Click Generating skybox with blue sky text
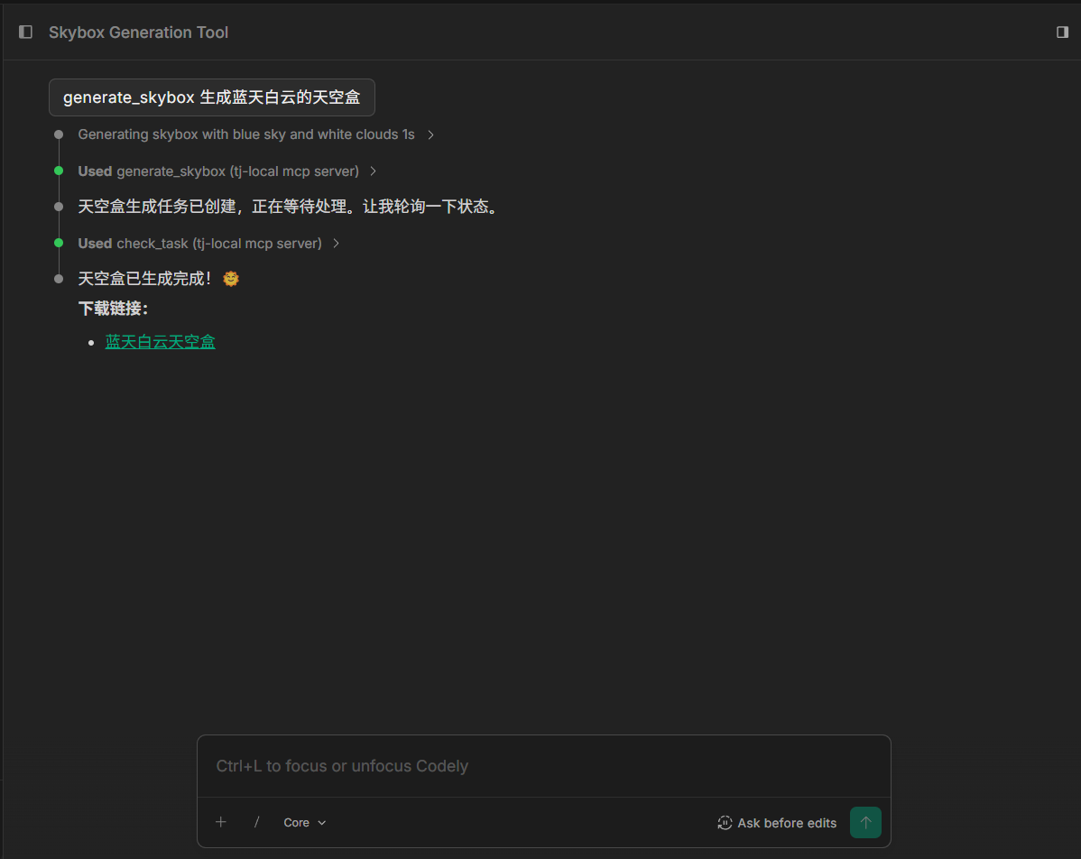 pos(246,134)
